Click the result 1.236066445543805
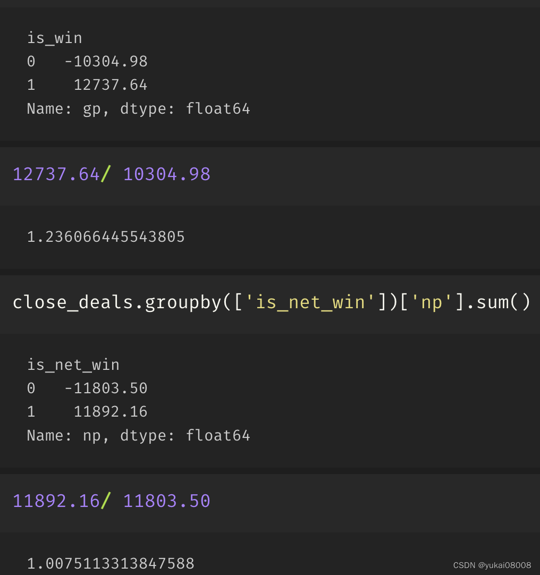Image resolution: width=540 pixels, height=575 pixels. click(x=106, y=236)
